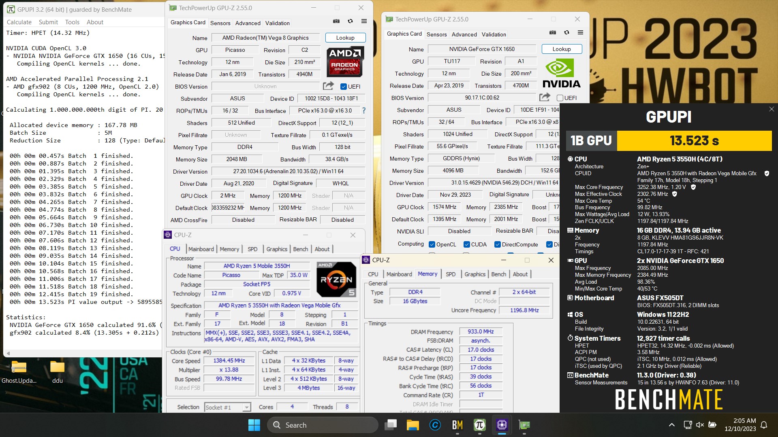
Task: Click the Ryzen 5 logo in CPU-Z
Action: [x=336, y=279]
